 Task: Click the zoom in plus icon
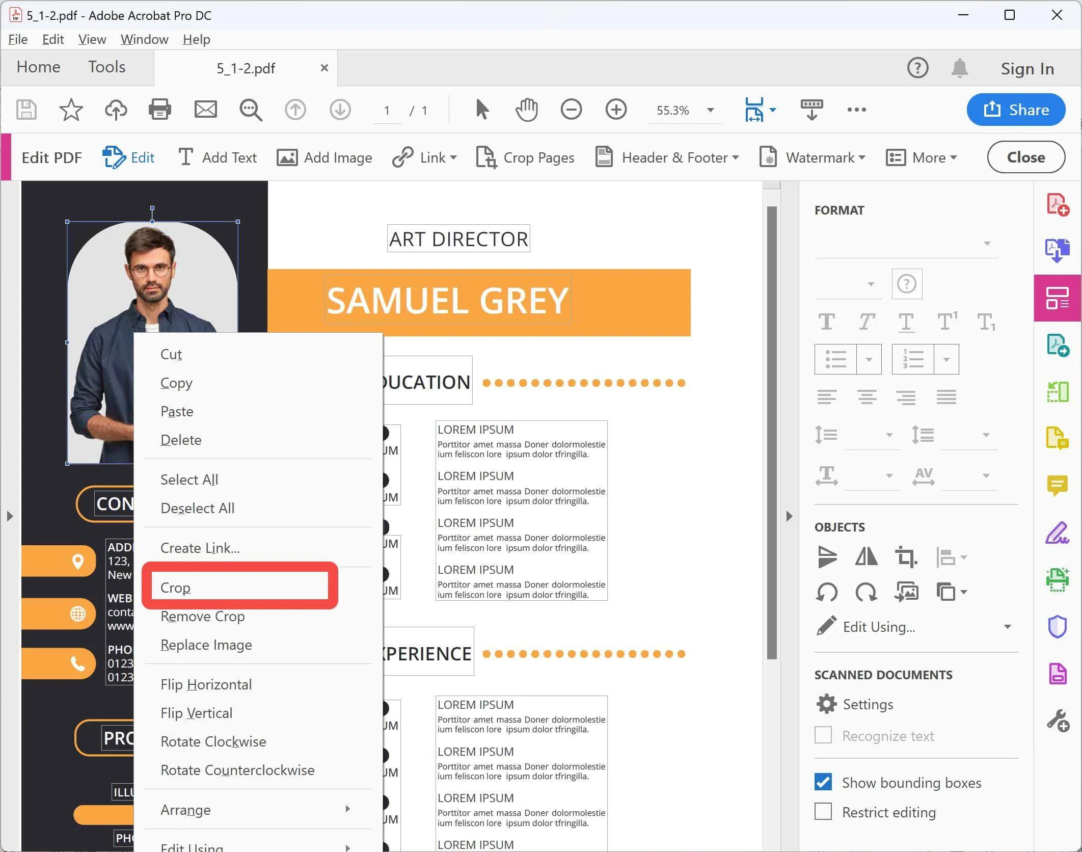(x=616, y=110)
